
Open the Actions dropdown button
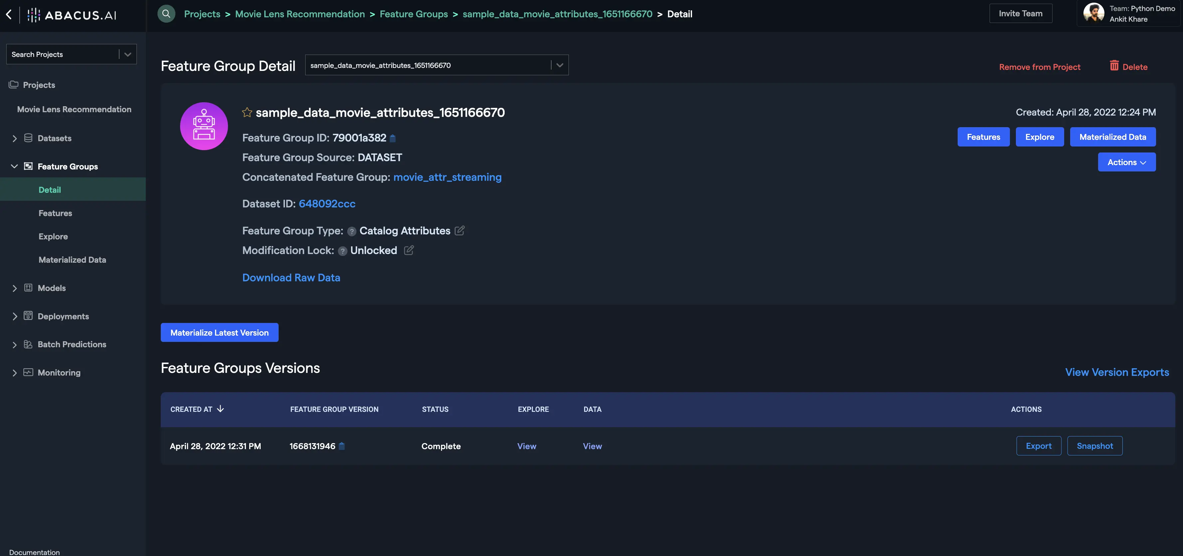[x=1126, y=162]
